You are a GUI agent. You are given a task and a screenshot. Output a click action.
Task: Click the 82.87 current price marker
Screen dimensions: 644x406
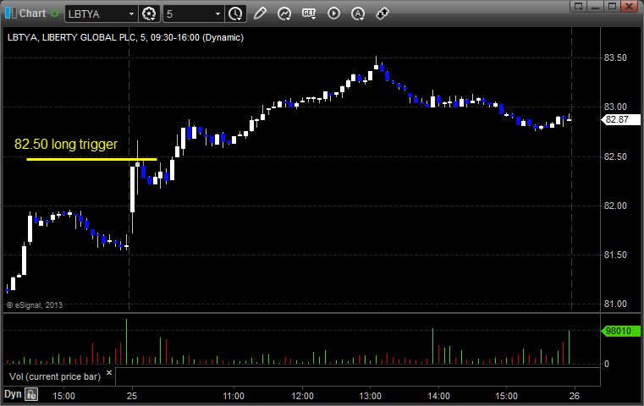(620, 119)
